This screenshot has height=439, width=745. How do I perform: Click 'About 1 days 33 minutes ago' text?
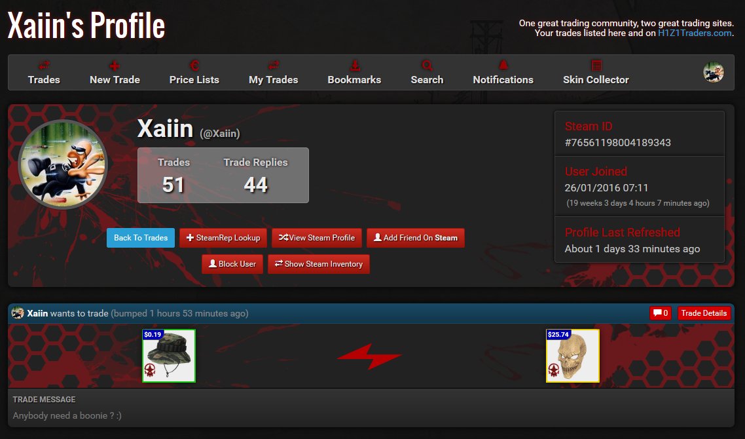point(632,249)
